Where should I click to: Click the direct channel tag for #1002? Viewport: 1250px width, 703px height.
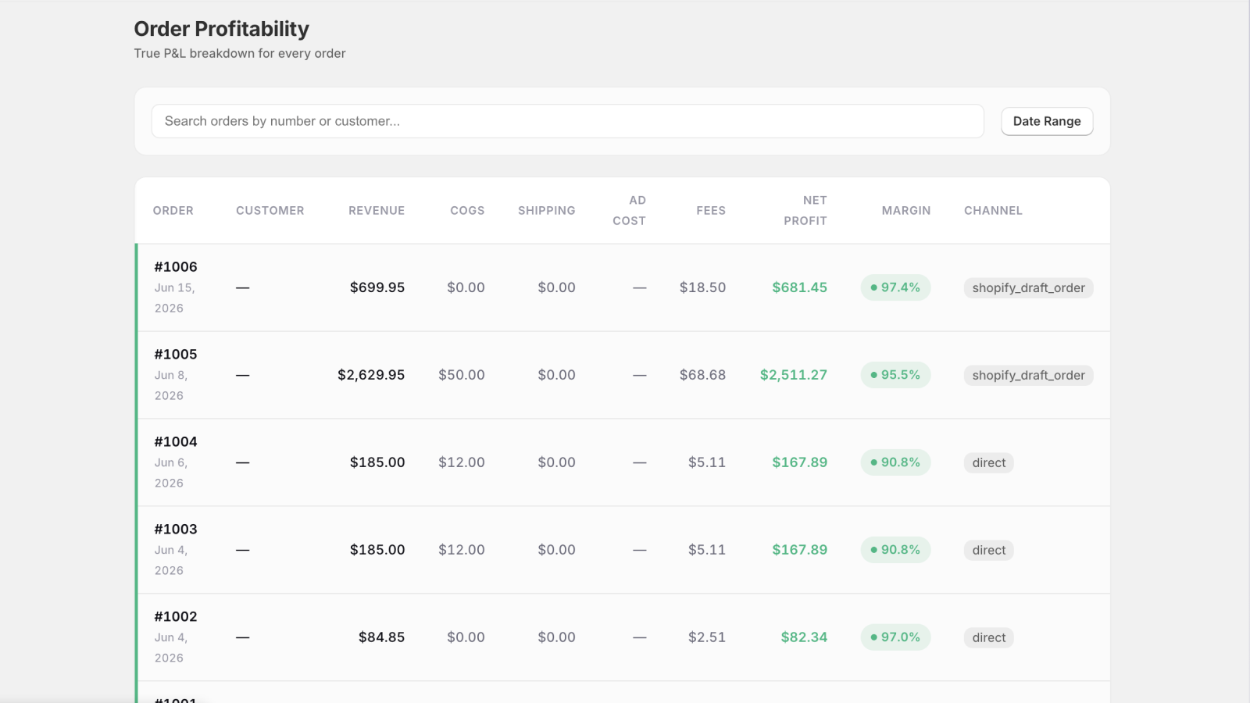(x=988, y=638)
